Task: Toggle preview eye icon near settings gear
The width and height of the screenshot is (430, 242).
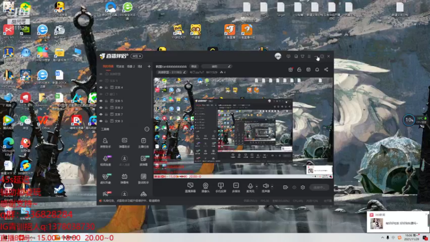Action: pos(294,187)
